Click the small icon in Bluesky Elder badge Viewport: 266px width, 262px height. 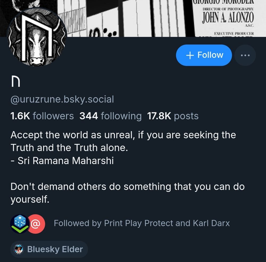19,249
